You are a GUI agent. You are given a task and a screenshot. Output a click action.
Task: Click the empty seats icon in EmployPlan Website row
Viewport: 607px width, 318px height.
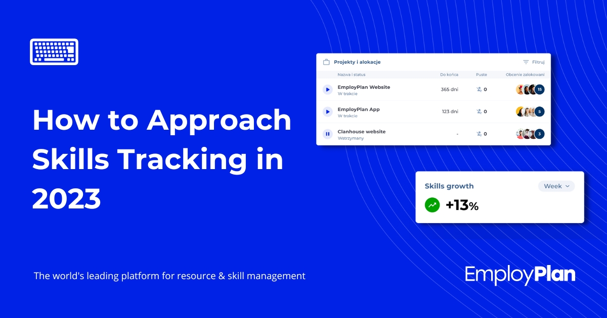[479, 89]
